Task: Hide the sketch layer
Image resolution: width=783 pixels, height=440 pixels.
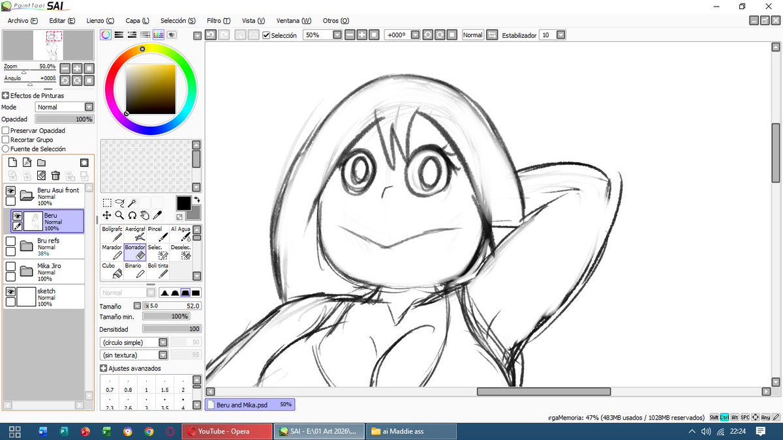Action: [10, 292]
